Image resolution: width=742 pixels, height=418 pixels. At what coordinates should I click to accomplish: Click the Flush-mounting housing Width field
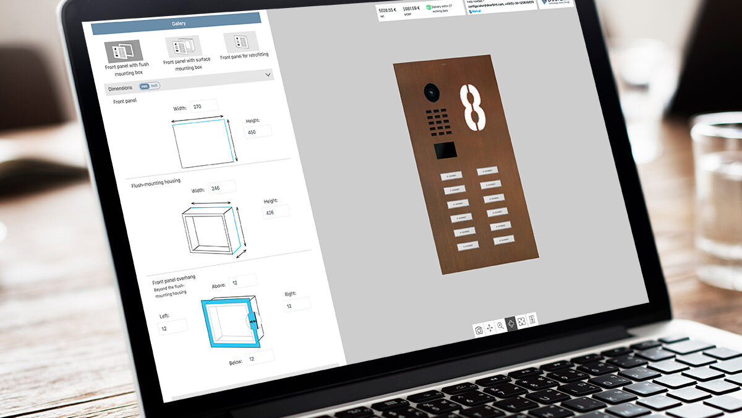coord(221,187)
